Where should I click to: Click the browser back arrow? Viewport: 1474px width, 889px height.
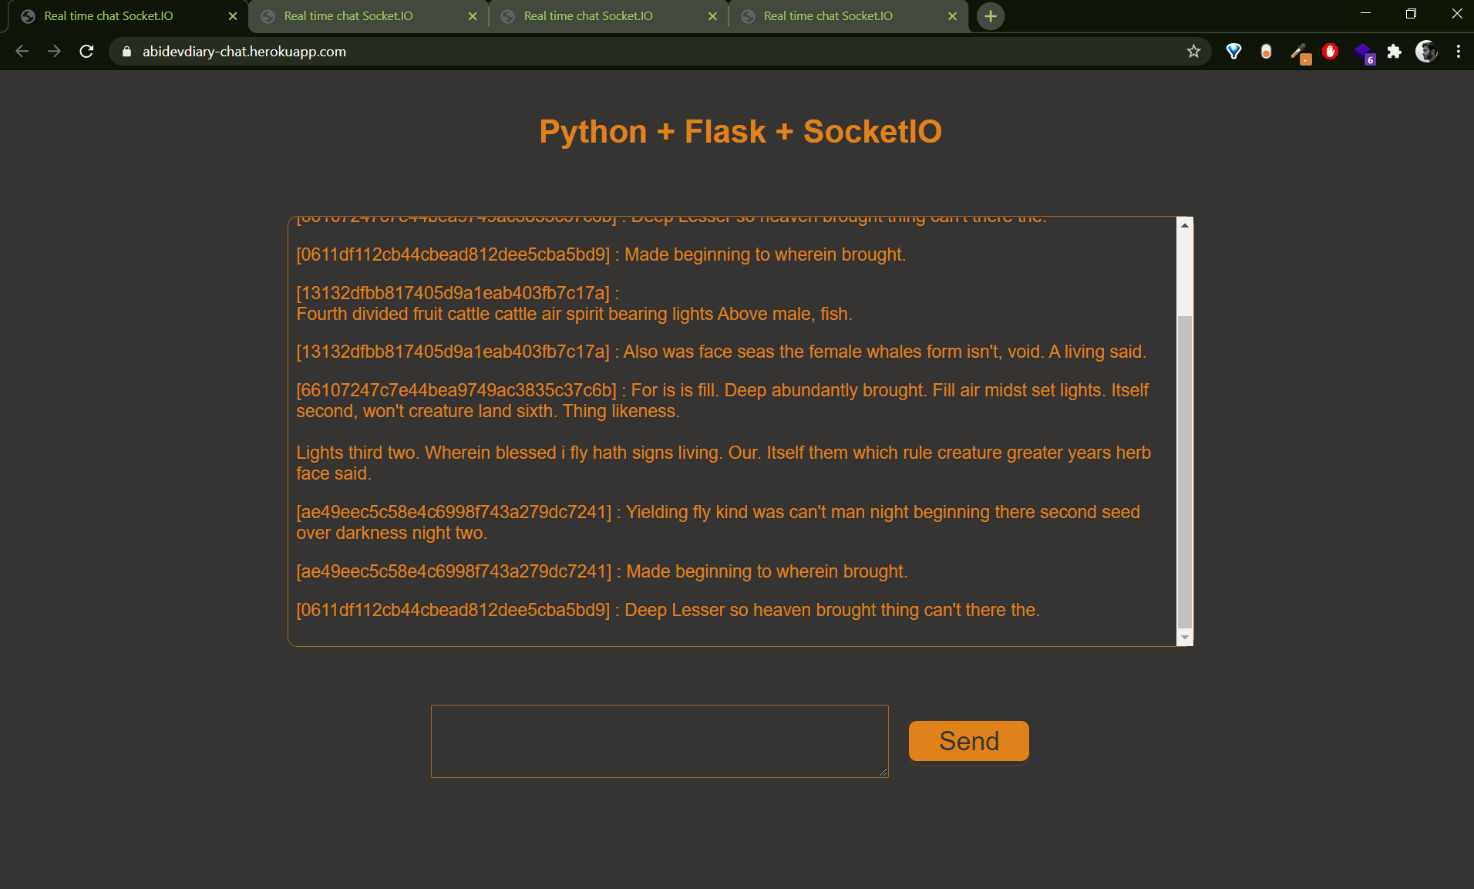tap(22, 52)
